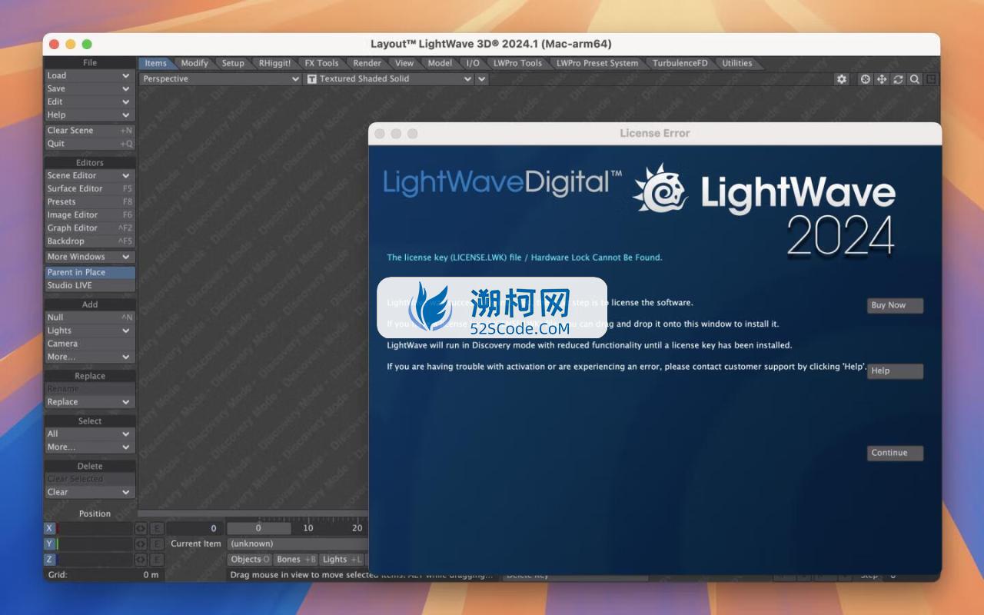Add a Null object
This screenshot has width=984, height=615.
click(90, 317)
